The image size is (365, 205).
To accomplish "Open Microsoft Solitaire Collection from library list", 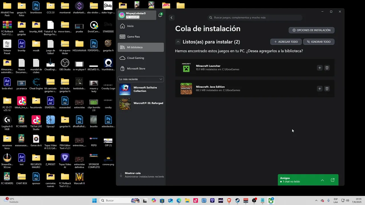I will point(141,89).
